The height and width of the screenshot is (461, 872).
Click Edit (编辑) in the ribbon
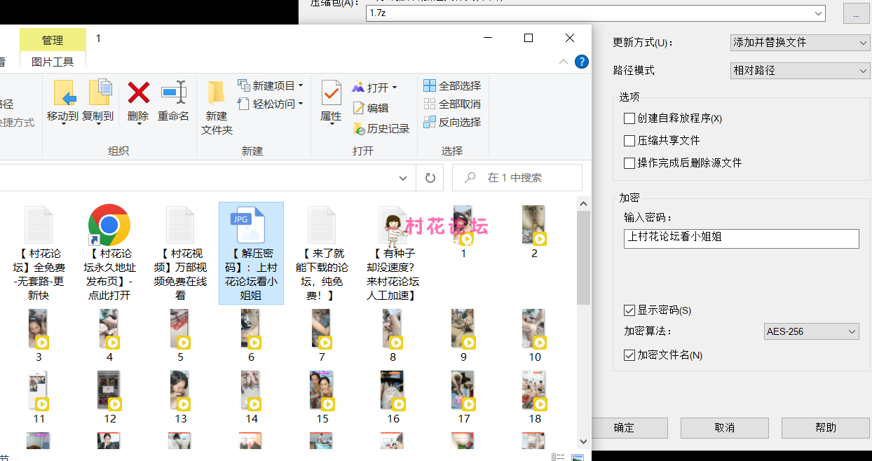(370, 108)
